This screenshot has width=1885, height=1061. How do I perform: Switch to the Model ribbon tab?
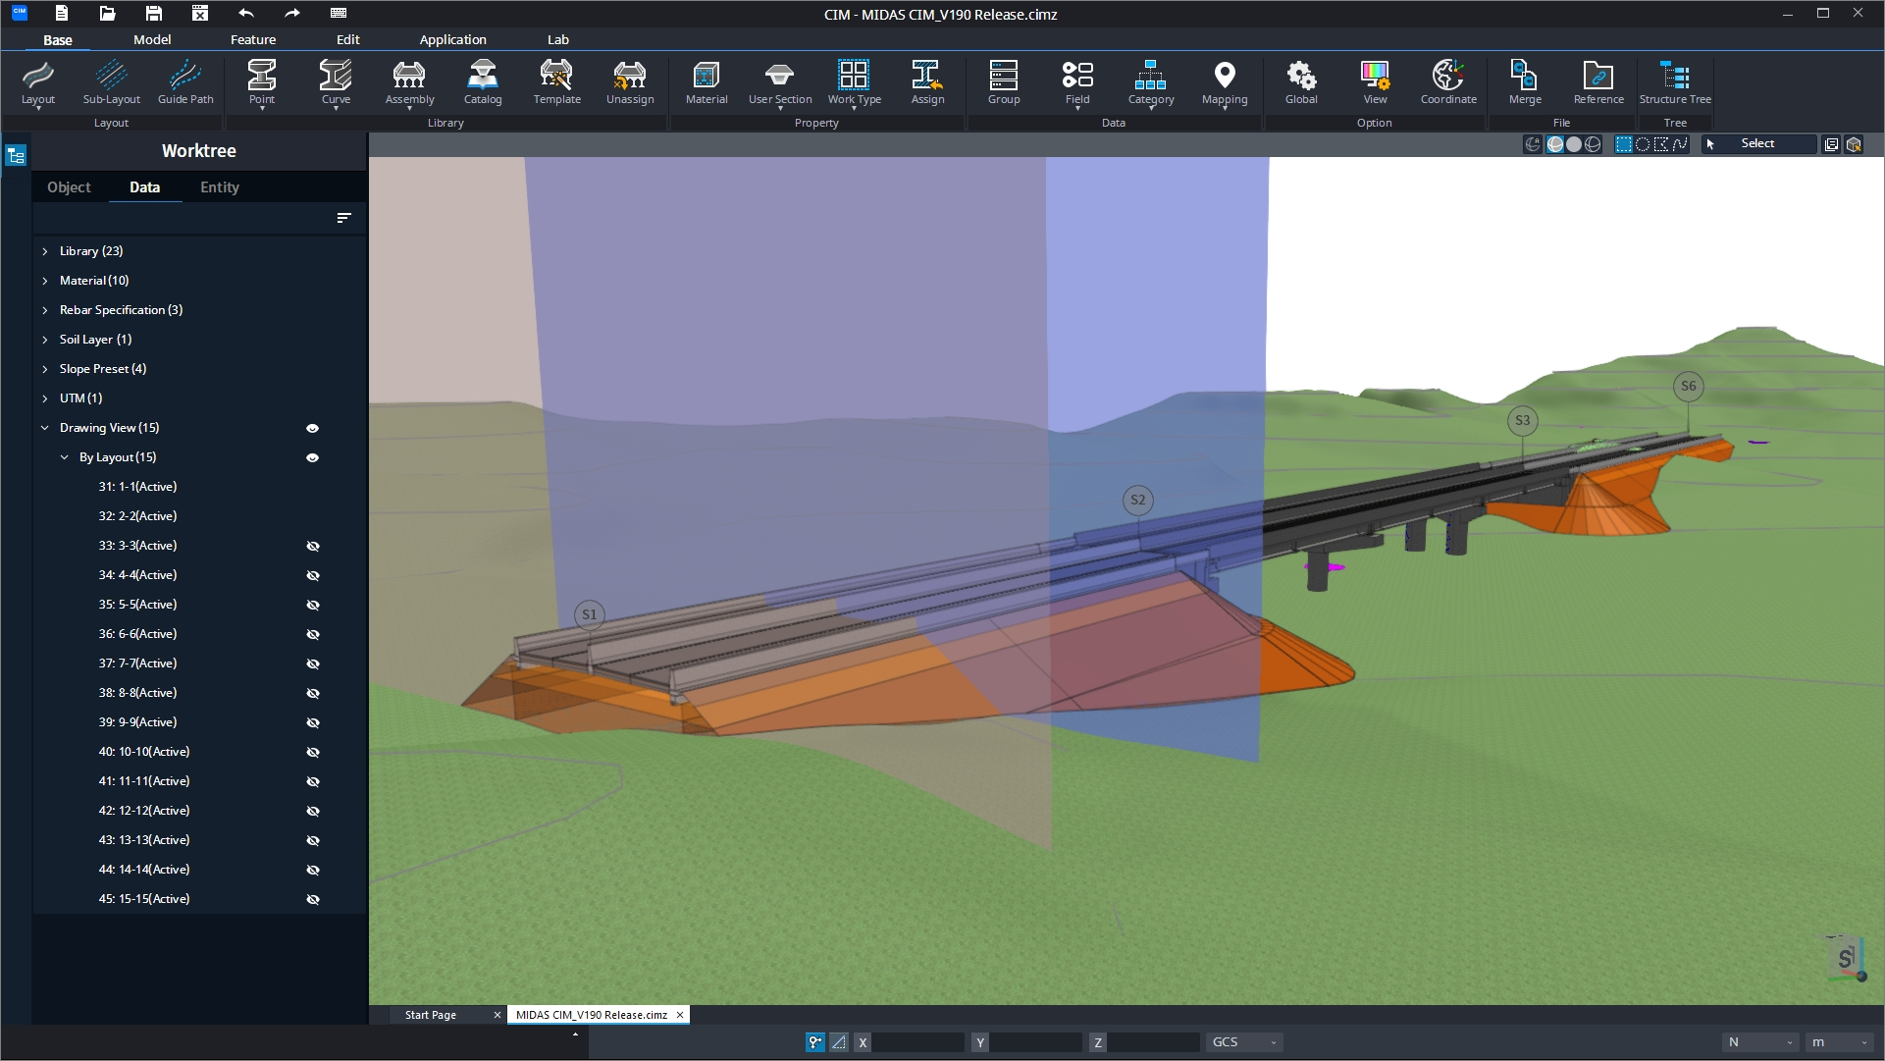pyautogui.click(x=152, y=39)
